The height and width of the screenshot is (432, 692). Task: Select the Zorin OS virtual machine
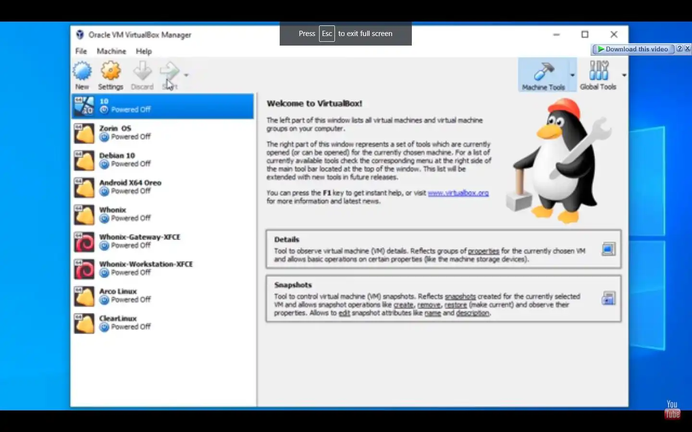(x=163, y=133)
